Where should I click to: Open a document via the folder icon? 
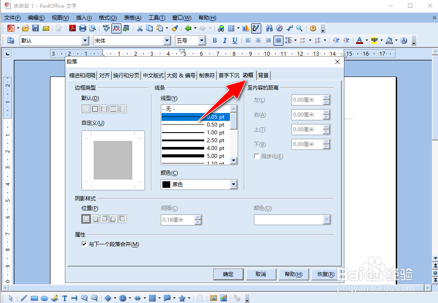click(25, 28)
